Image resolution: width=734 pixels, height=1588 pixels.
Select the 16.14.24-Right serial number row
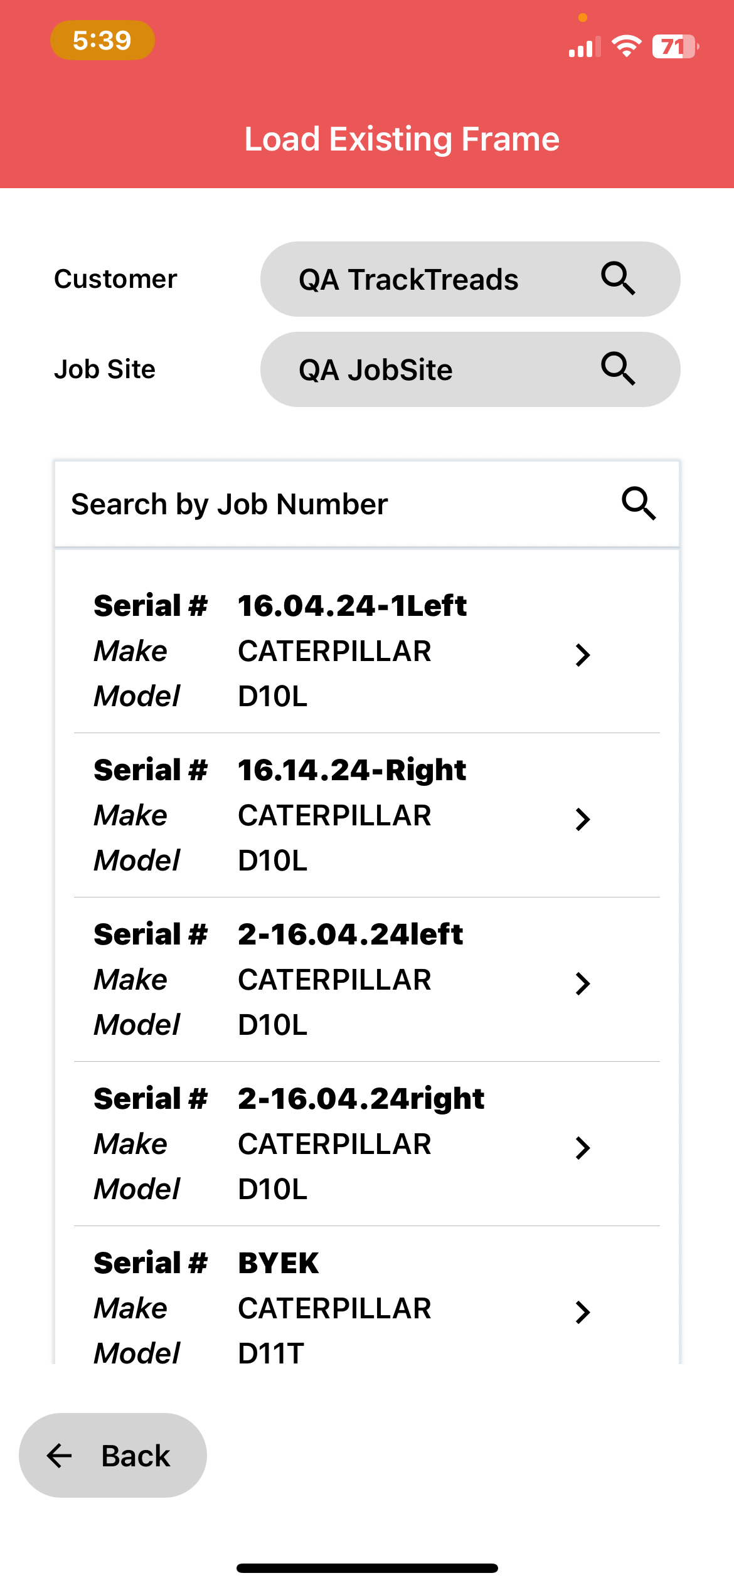(367, 815)
